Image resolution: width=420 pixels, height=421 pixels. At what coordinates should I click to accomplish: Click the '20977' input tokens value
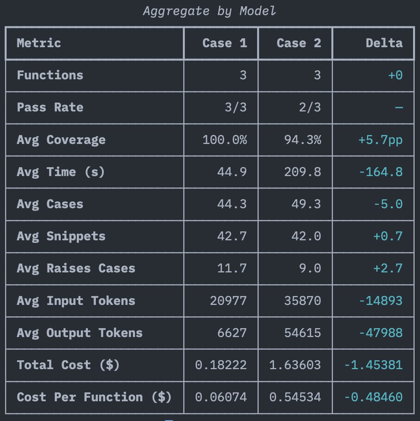click(229, 301)
